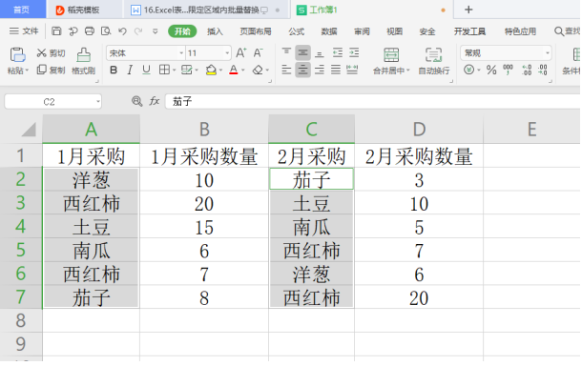Click the formula bar containing 茄子
The width and height of the screenshot is (582, 366).
click(373, 101)
